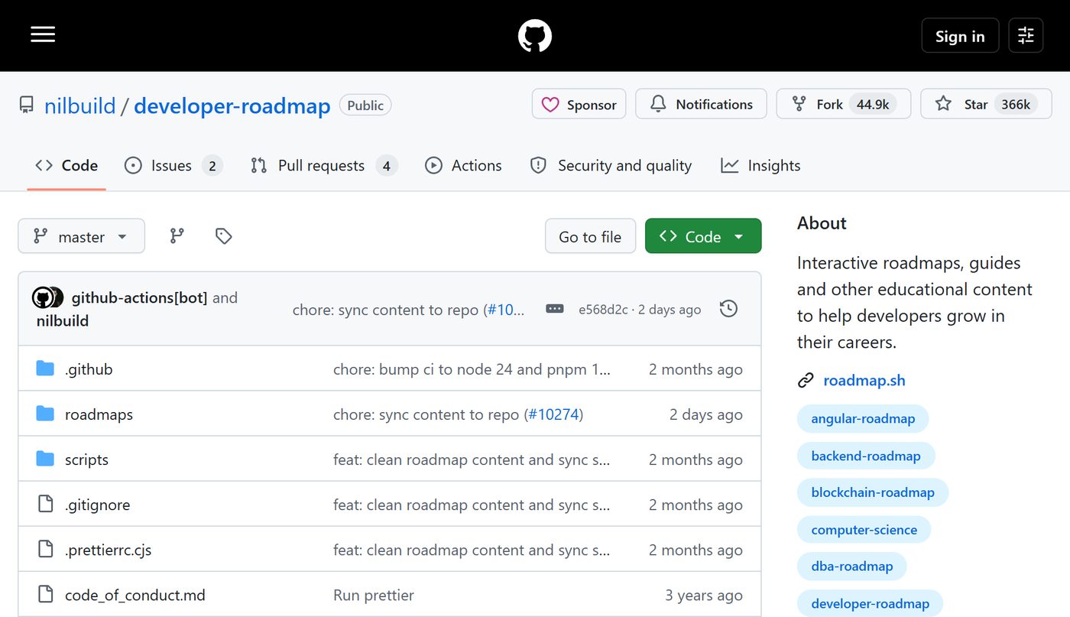This screenshot has width=1070, height=617.
Task: Click Issues counter badge 2
Action: (212, 166)
